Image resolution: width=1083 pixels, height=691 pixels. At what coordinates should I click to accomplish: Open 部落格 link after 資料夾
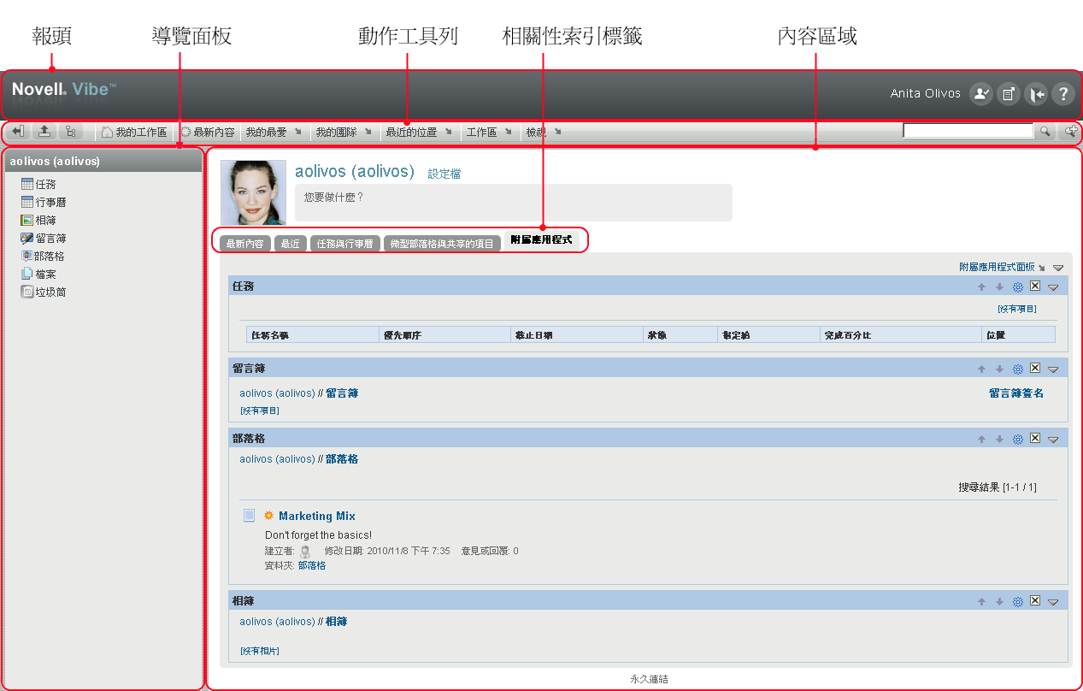pos(312,565)
